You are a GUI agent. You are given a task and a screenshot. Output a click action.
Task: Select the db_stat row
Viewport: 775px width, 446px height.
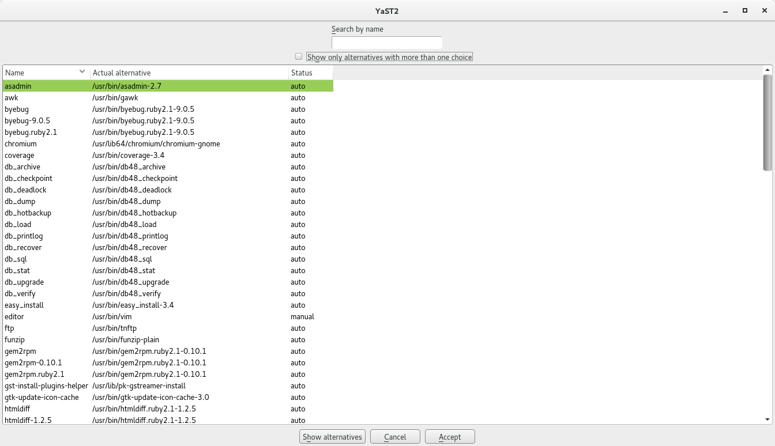point(168,270)
